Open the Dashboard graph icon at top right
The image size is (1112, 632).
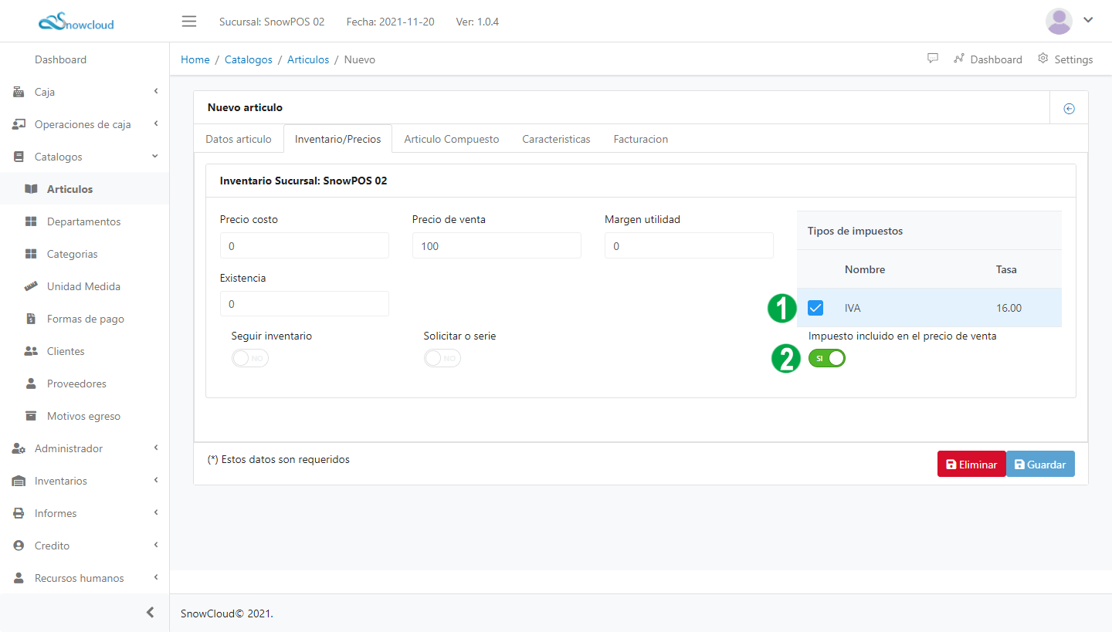(959, 59)
